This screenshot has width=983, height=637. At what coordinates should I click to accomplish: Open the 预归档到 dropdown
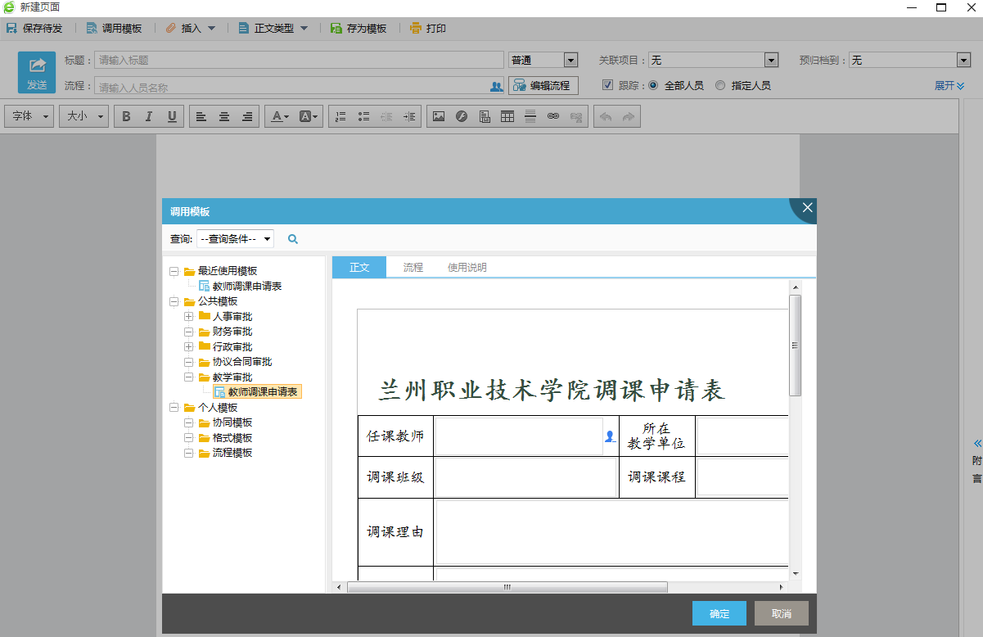tap(909, 60)
